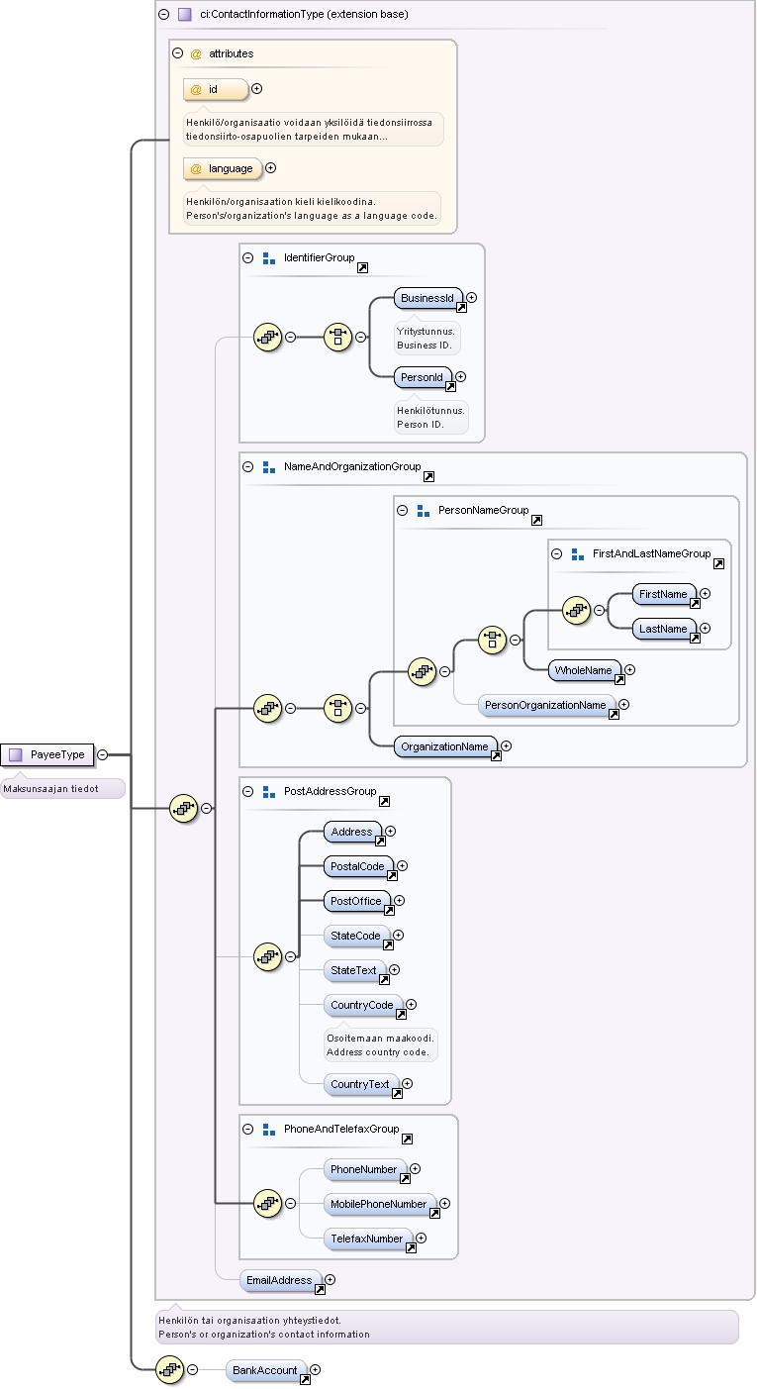The width and height of the screenshot is (757, 1389).
Task: Select the PersonId element
Action: pos(424,377)
